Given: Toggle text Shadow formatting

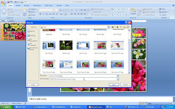Looking at the screenshot, I should [54, 14].
